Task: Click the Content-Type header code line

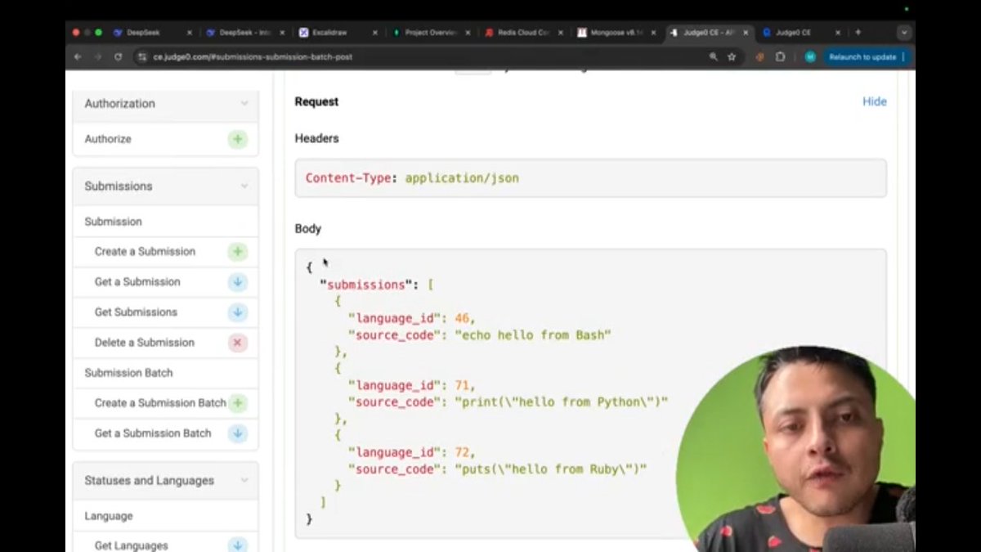Action: click(412, 178)
